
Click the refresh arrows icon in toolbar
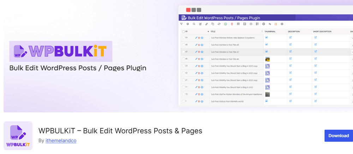[x=219, y=24]
